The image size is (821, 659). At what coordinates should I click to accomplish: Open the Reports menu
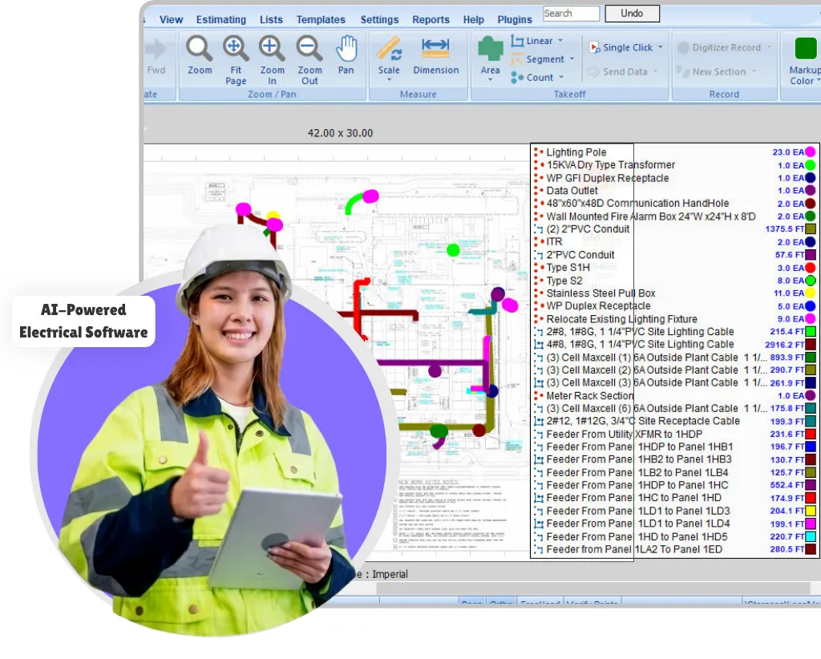(431, 19)
